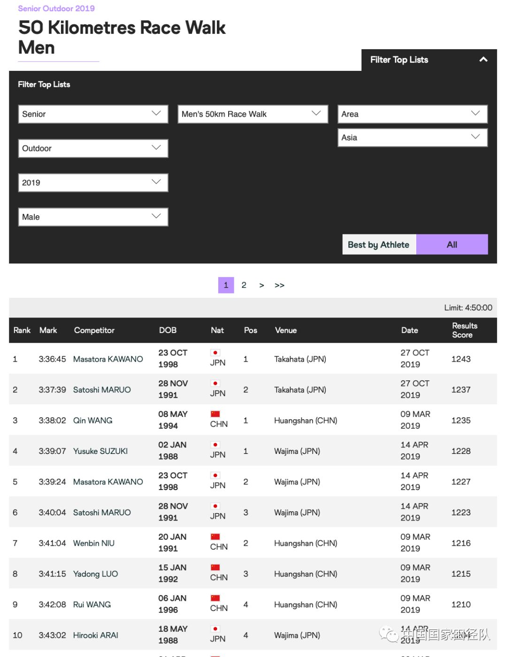
Task: Jump to last page with >> arrow
Action: coord(279,285)
